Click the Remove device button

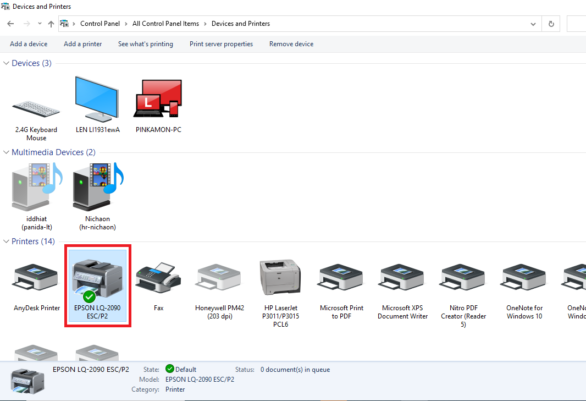click(291, 44)
